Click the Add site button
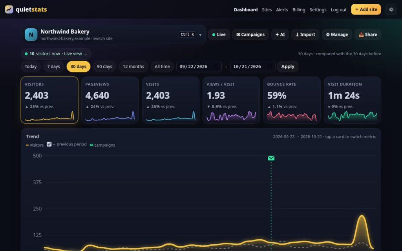 click(x=366, y=9)
